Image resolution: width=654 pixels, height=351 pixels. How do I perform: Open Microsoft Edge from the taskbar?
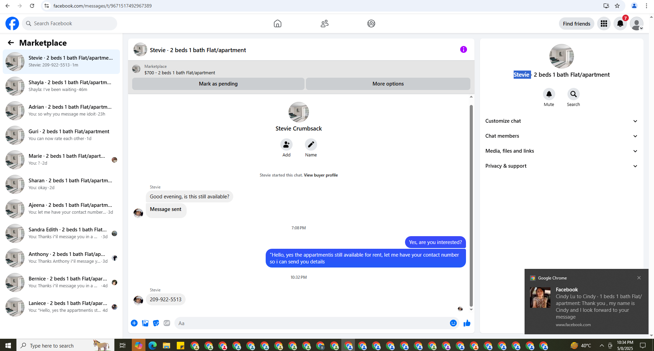tap(152, 346)
